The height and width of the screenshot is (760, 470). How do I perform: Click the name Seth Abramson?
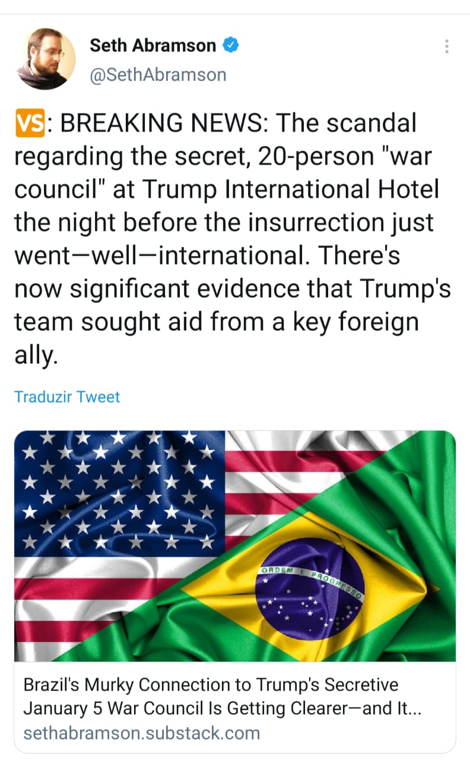153,45
